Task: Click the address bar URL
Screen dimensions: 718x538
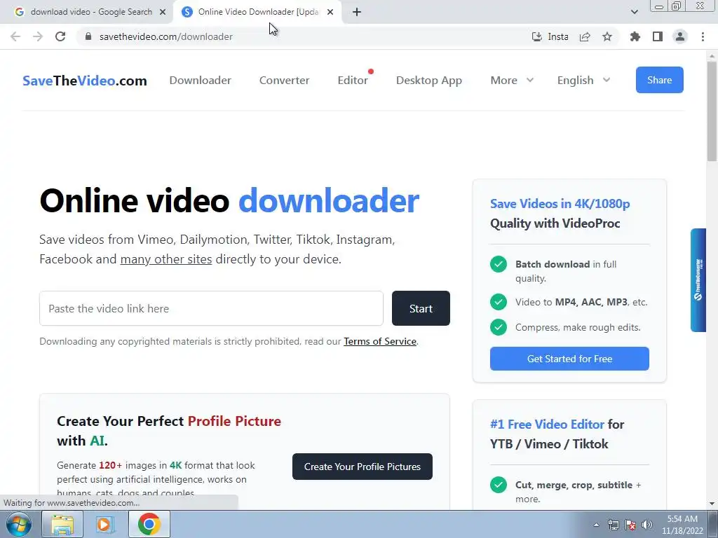Action: 165,36
